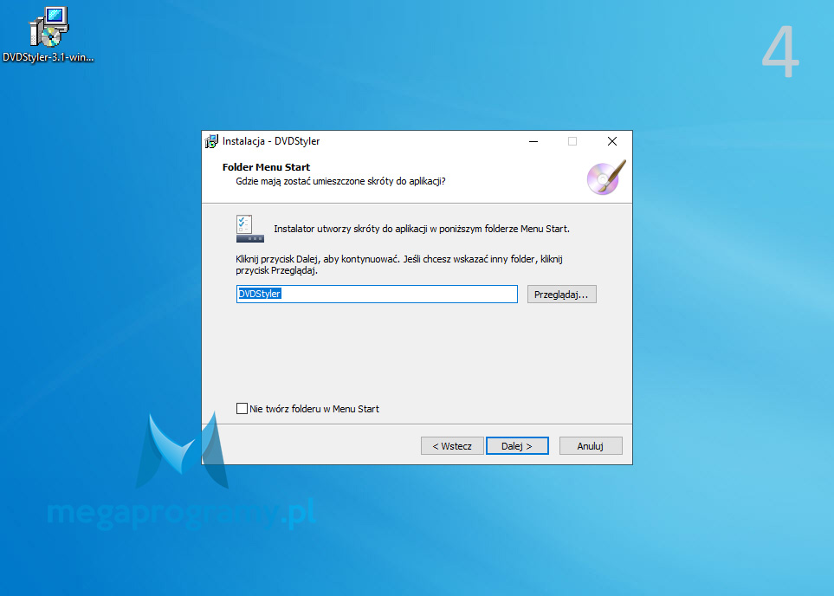This screenshot has width=834, height=596.
Task: Click 'Gdzie mają zostać umieszczone skróty' text
Action: (340, 181)
